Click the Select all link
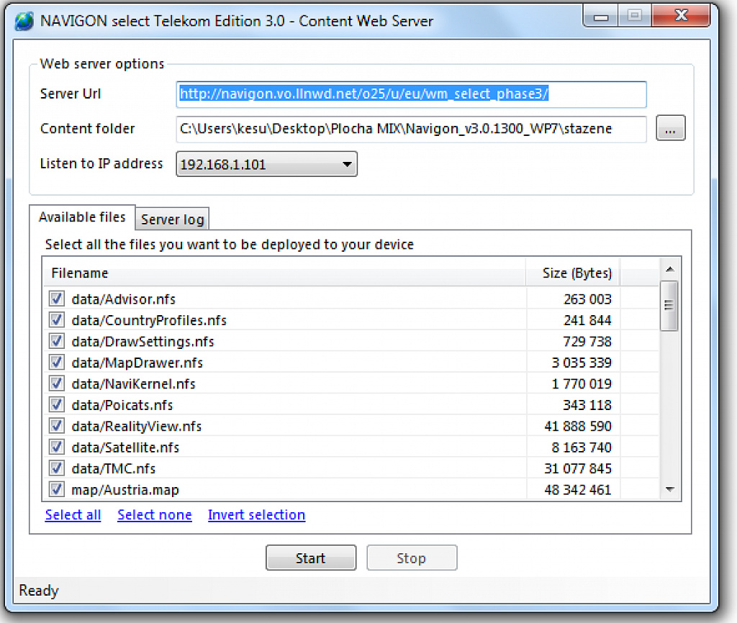The width and height of the screenshot is (737, 623). coord(73,515)
